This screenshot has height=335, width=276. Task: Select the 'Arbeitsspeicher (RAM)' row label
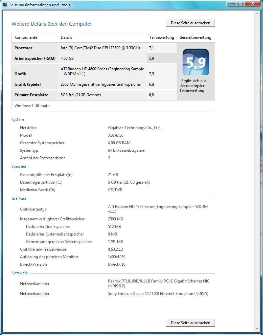[x=35, y=58]
